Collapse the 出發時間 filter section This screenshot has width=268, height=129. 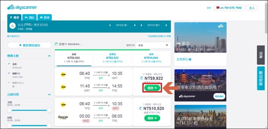pyautogui.click(x=49, y=94)
